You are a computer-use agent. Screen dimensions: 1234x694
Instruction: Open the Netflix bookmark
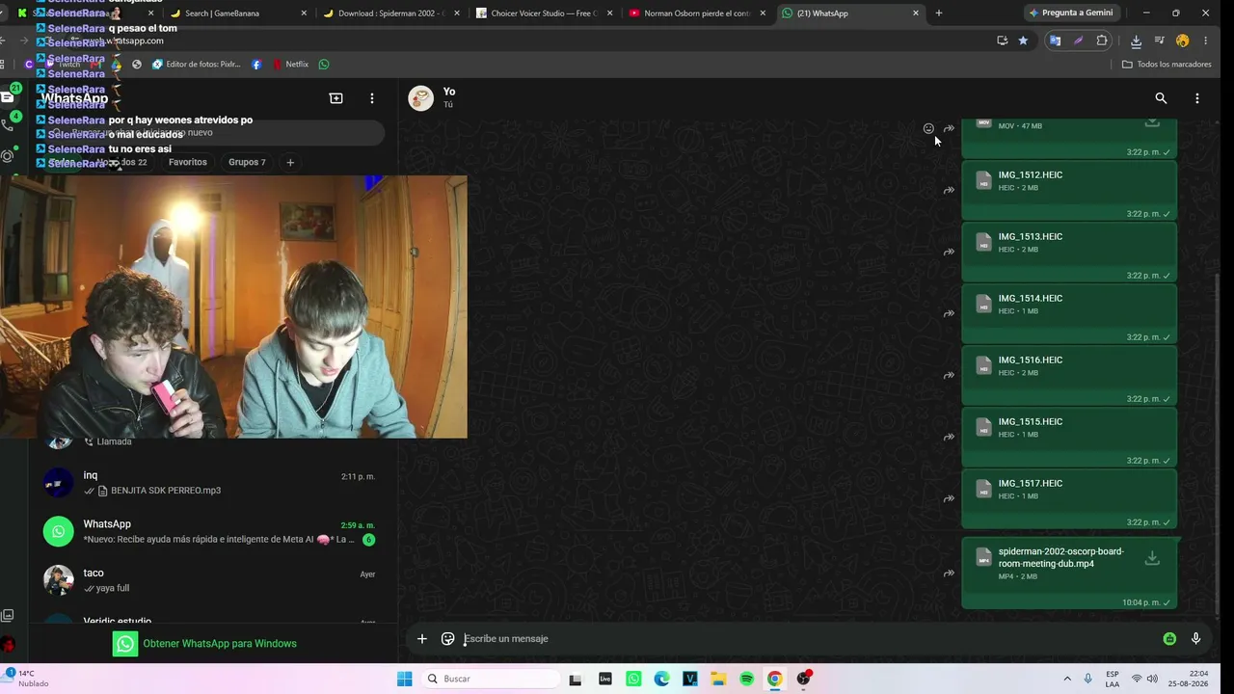pos(290,65)
